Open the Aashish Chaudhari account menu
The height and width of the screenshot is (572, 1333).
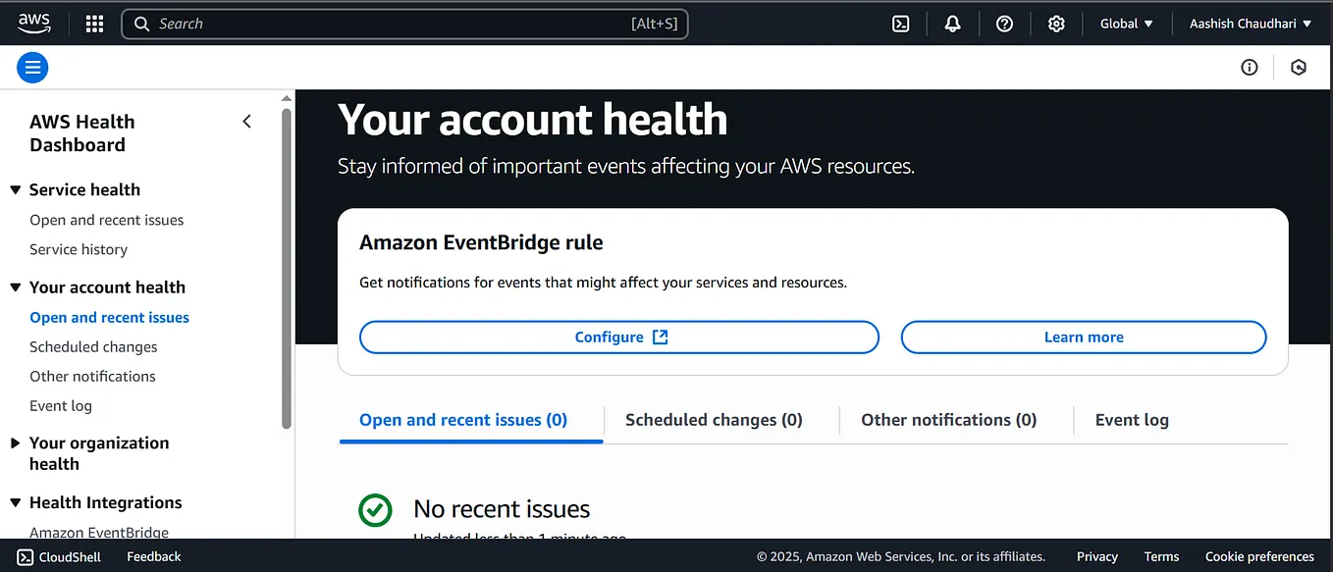[x=1249, y=23]
